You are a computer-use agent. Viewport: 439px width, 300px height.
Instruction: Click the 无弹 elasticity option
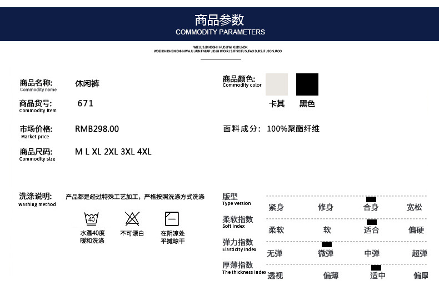[x=275, y=253]
